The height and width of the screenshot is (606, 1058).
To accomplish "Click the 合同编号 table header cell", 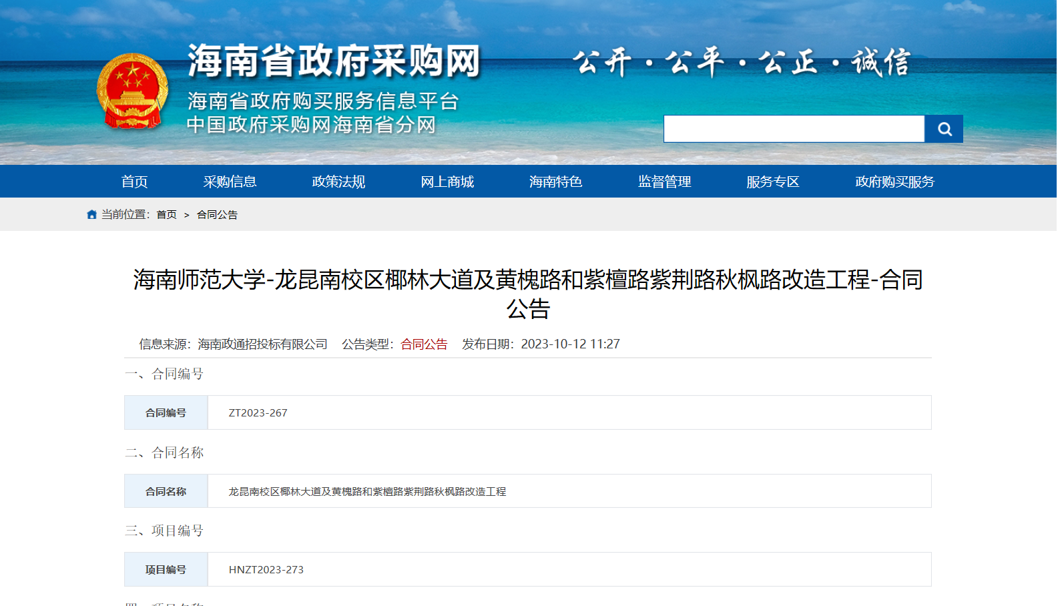I will point(166,413).
